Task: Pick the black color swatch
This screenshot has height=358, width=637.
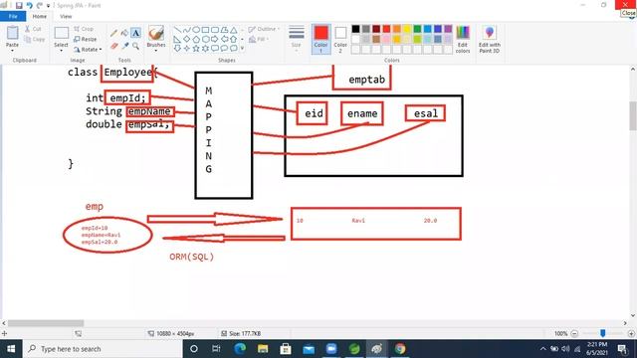Action: (355, 29)
